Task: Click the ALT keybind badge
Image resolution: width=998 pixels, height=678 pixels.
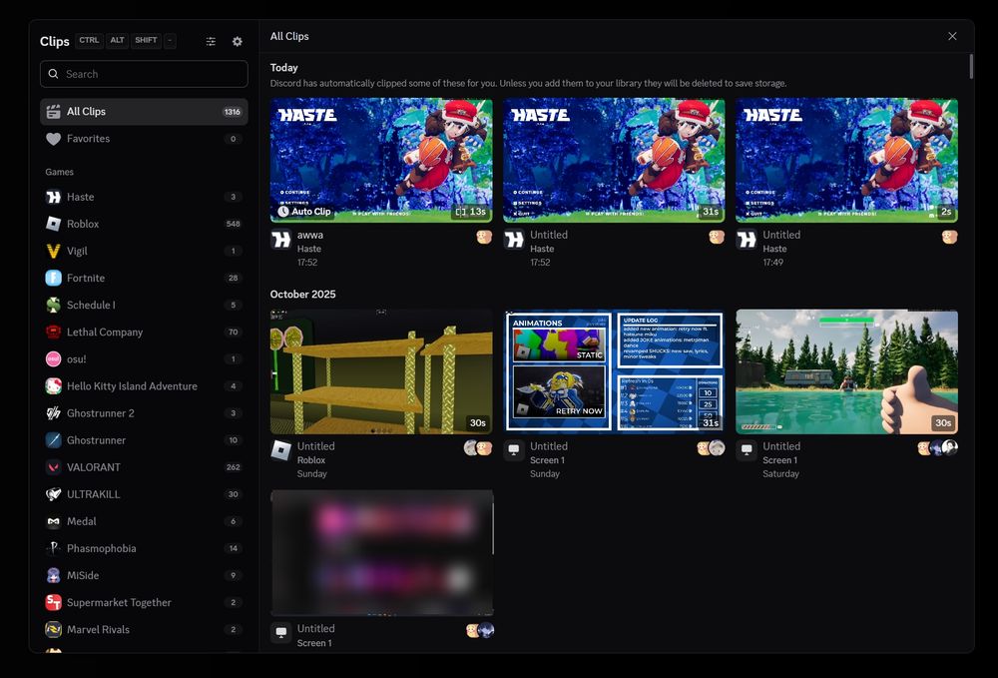Action: pos(117,40)
